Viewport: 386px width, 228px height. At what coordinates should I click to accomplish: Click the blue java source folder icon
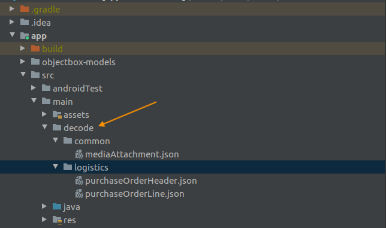pos(57,206)
